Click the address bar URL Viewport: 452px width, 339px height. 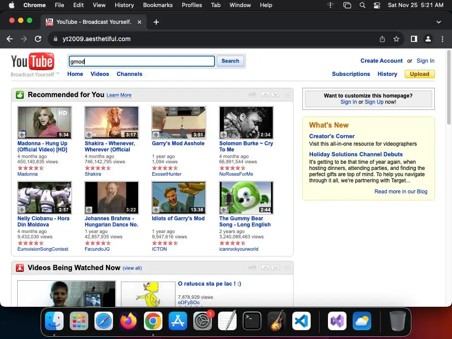(96, 39)
